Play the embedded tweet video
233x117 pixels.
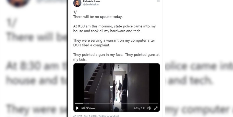point(77,108)
